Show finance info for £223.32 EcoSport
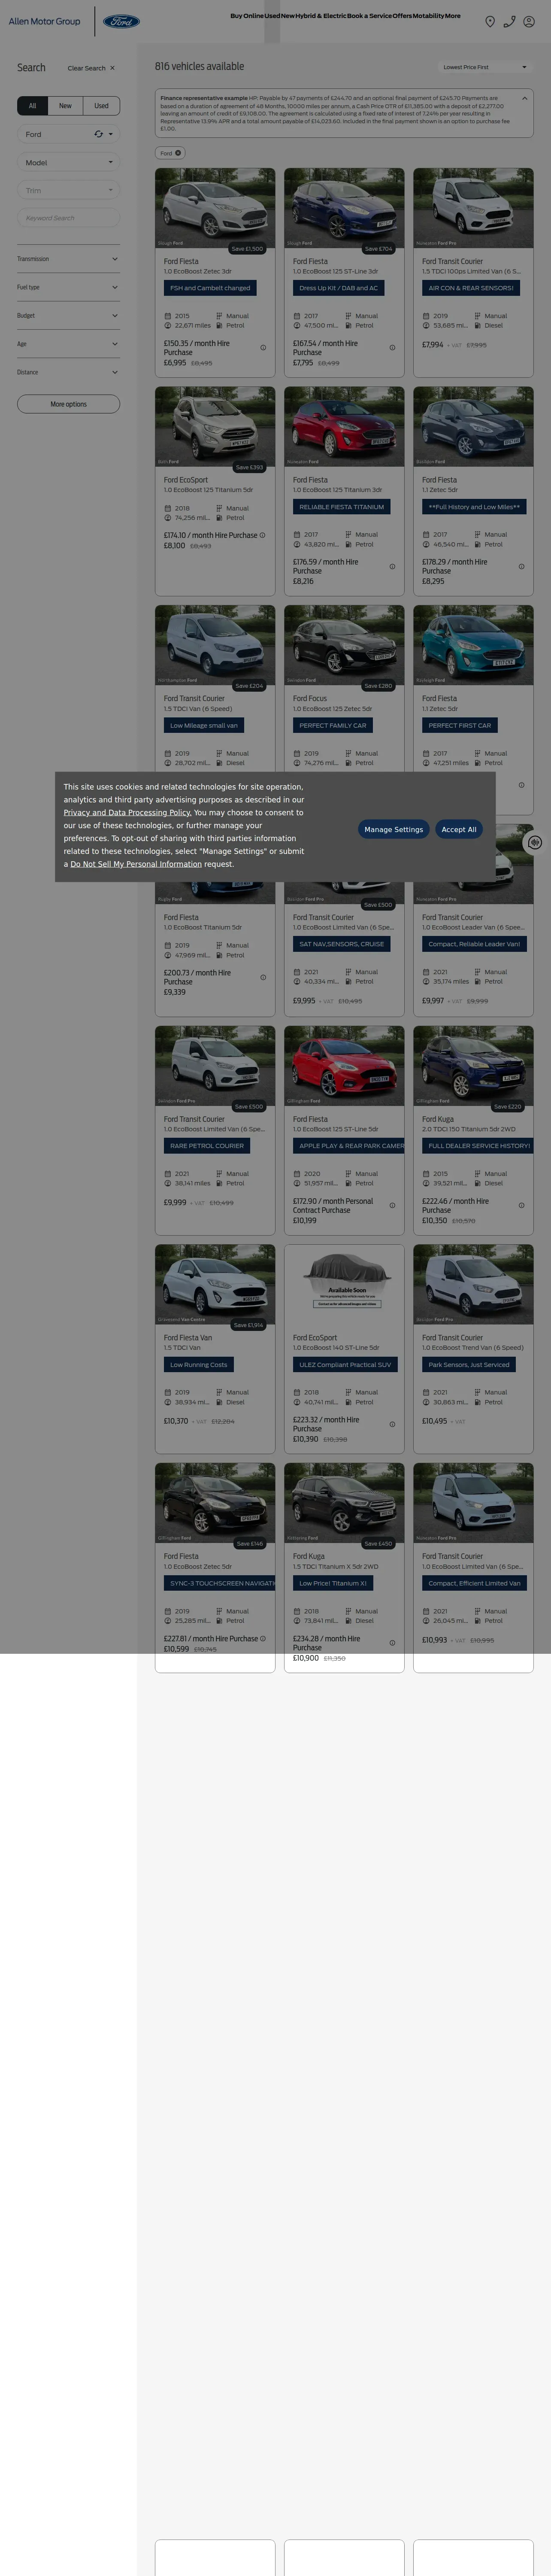Viewport: 551px width, 2576px height. (392, 1424)
